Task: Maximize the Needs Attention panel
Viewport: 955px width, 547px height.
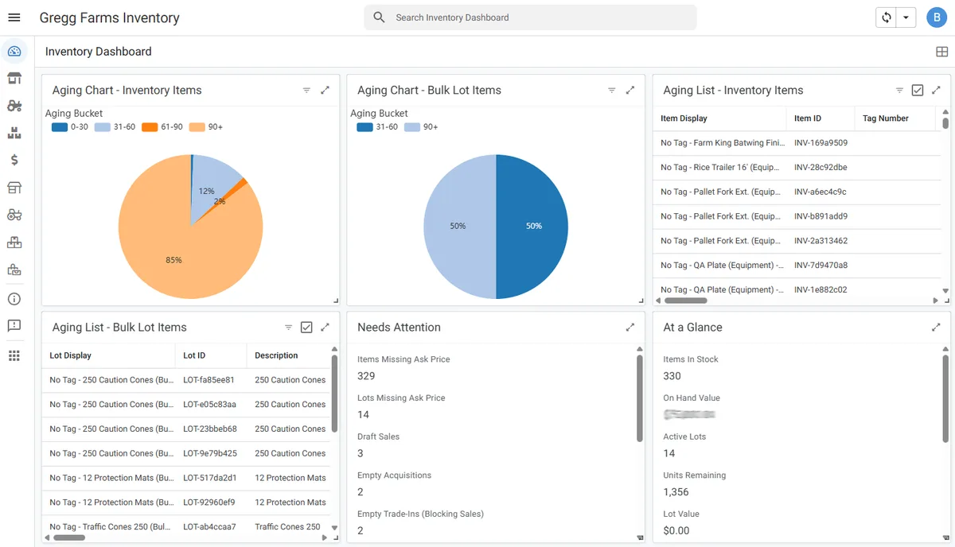Action: coord(630,328)
